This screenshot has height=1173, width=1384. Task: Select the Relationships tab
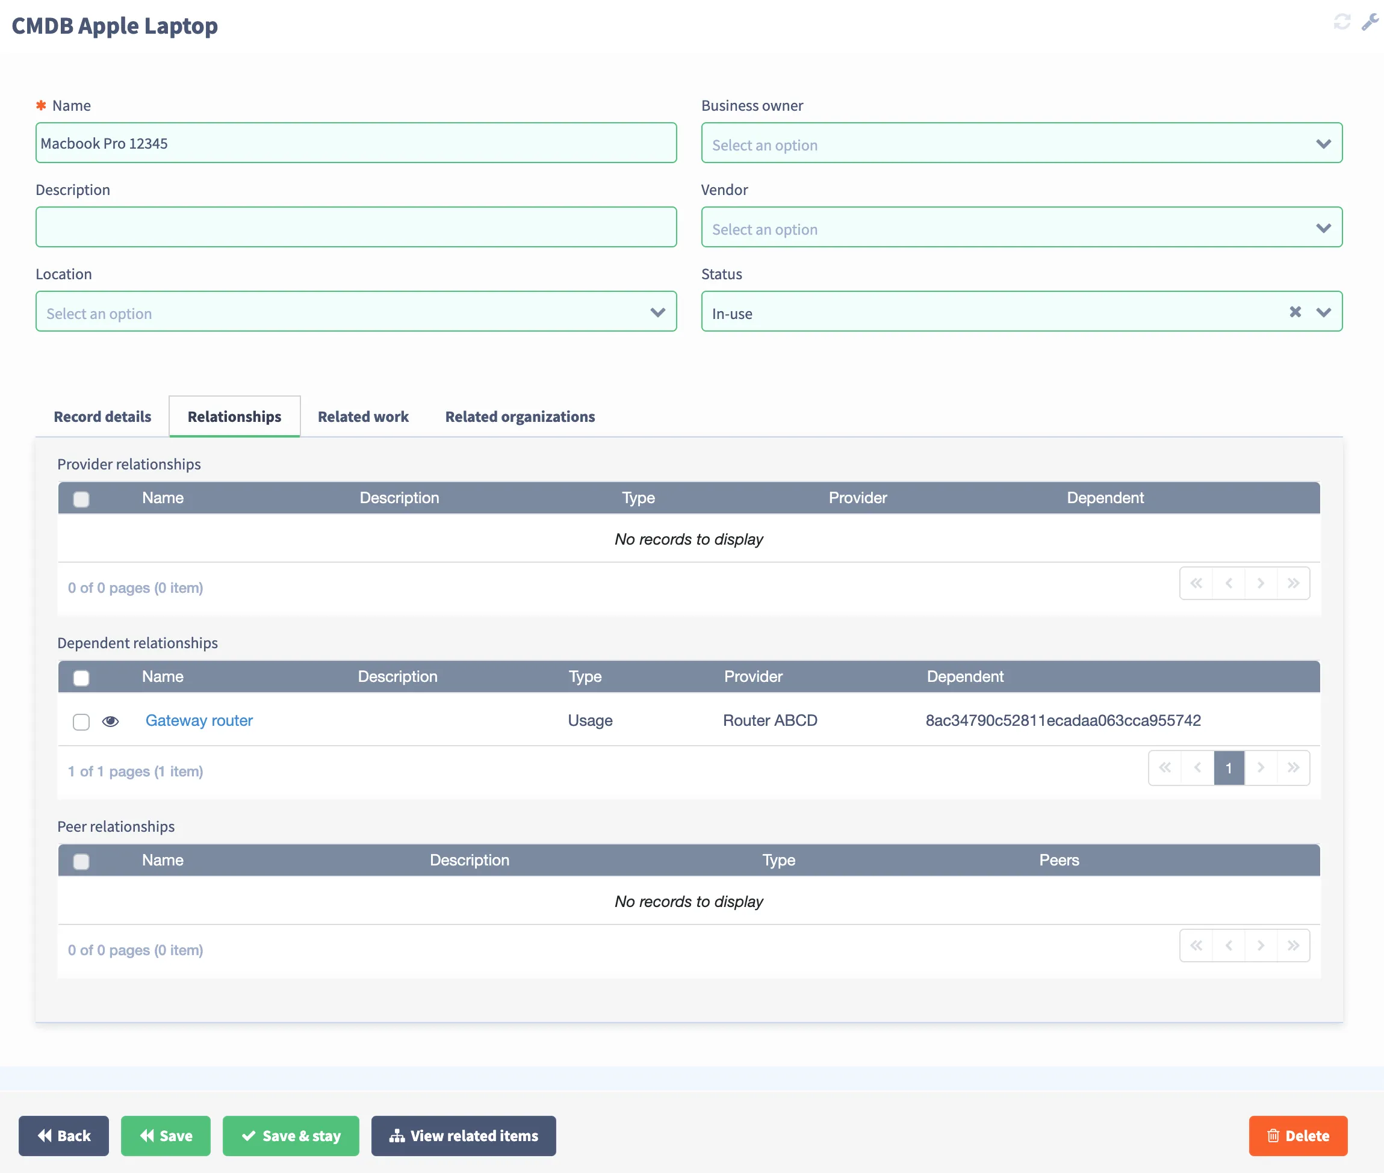point(234,416)
